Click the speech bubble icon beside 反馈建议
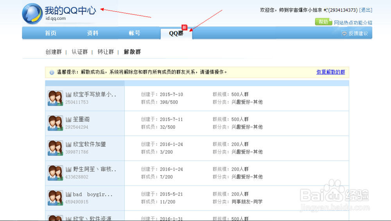 pyautogui.click(x=344, y=34)
